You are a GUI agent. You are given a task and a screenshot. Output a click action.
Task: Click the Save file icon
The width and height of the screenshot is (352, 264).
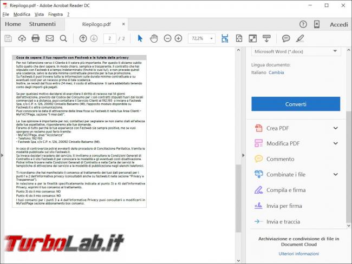8,38
